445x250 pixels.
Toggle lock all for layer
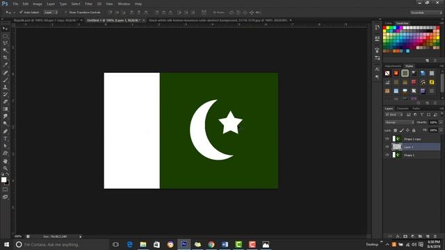[414, 131]
